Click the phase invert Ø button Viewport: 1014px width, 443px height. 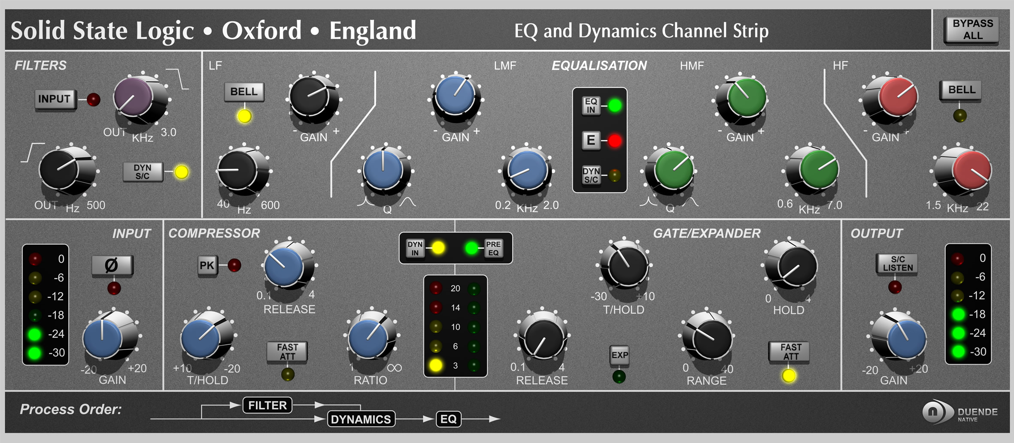point(112,265)
